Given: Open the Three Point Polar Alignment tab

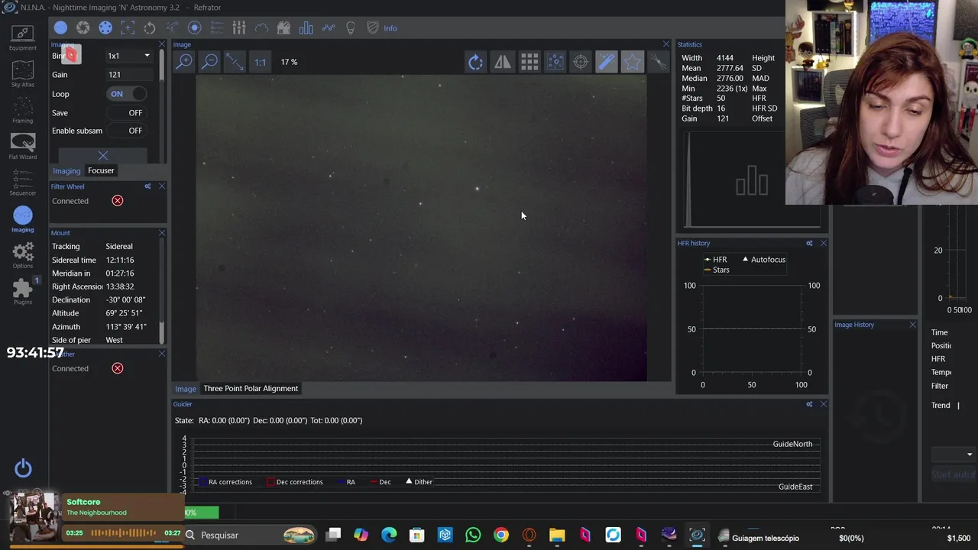Looking at the screenshot, I should 251,389.
